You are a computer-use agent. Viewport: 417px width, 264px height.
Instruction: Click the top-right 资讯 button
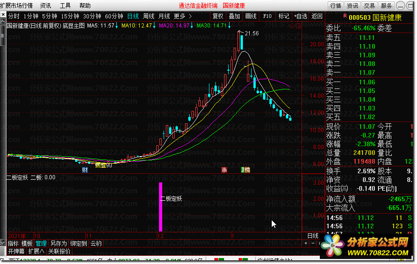tap(353, 6)
